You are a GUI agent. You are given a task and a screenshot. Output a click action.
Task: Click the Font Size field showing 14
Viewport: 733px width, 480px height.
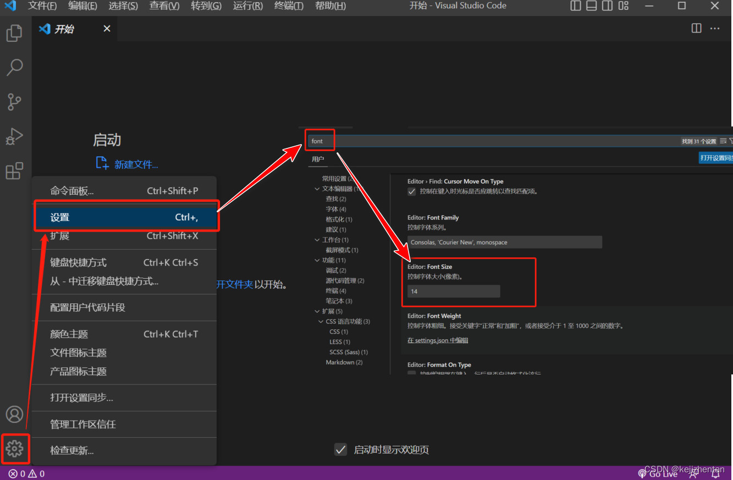(454, 291)
